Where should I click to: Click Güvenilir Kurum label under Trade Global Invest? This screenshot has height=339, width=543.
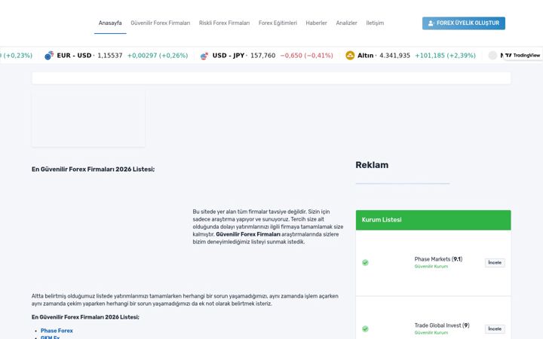click(431, 332)
